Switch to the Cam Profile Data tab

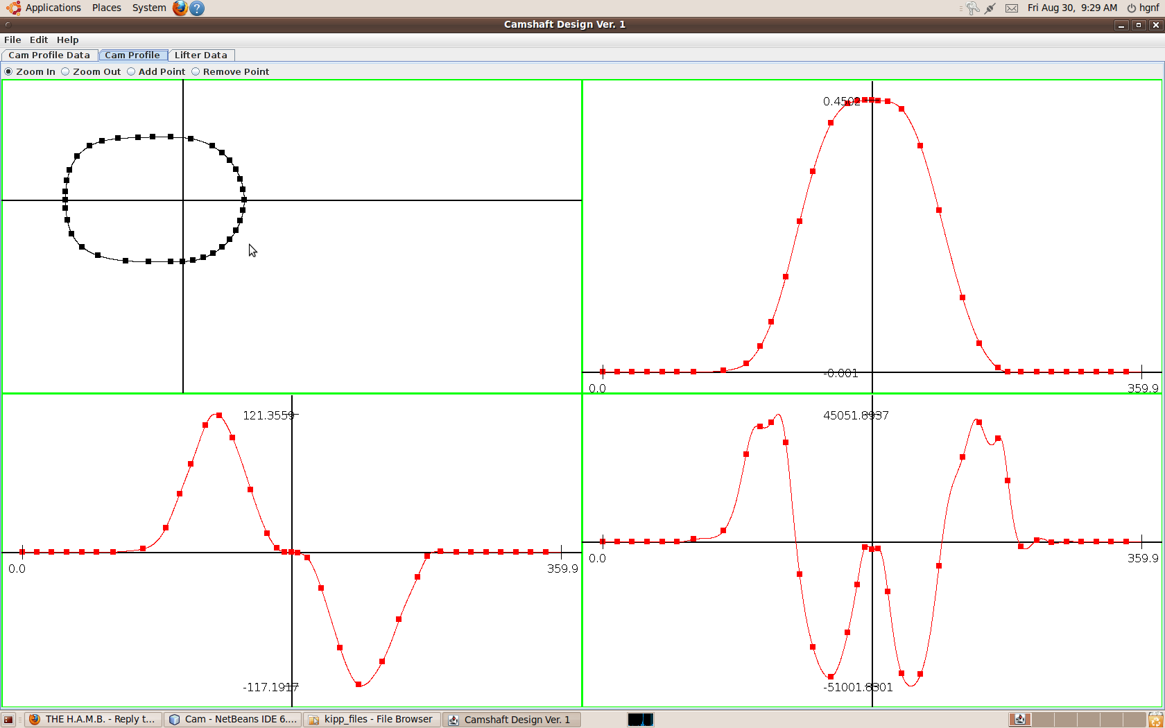(49, 55)
